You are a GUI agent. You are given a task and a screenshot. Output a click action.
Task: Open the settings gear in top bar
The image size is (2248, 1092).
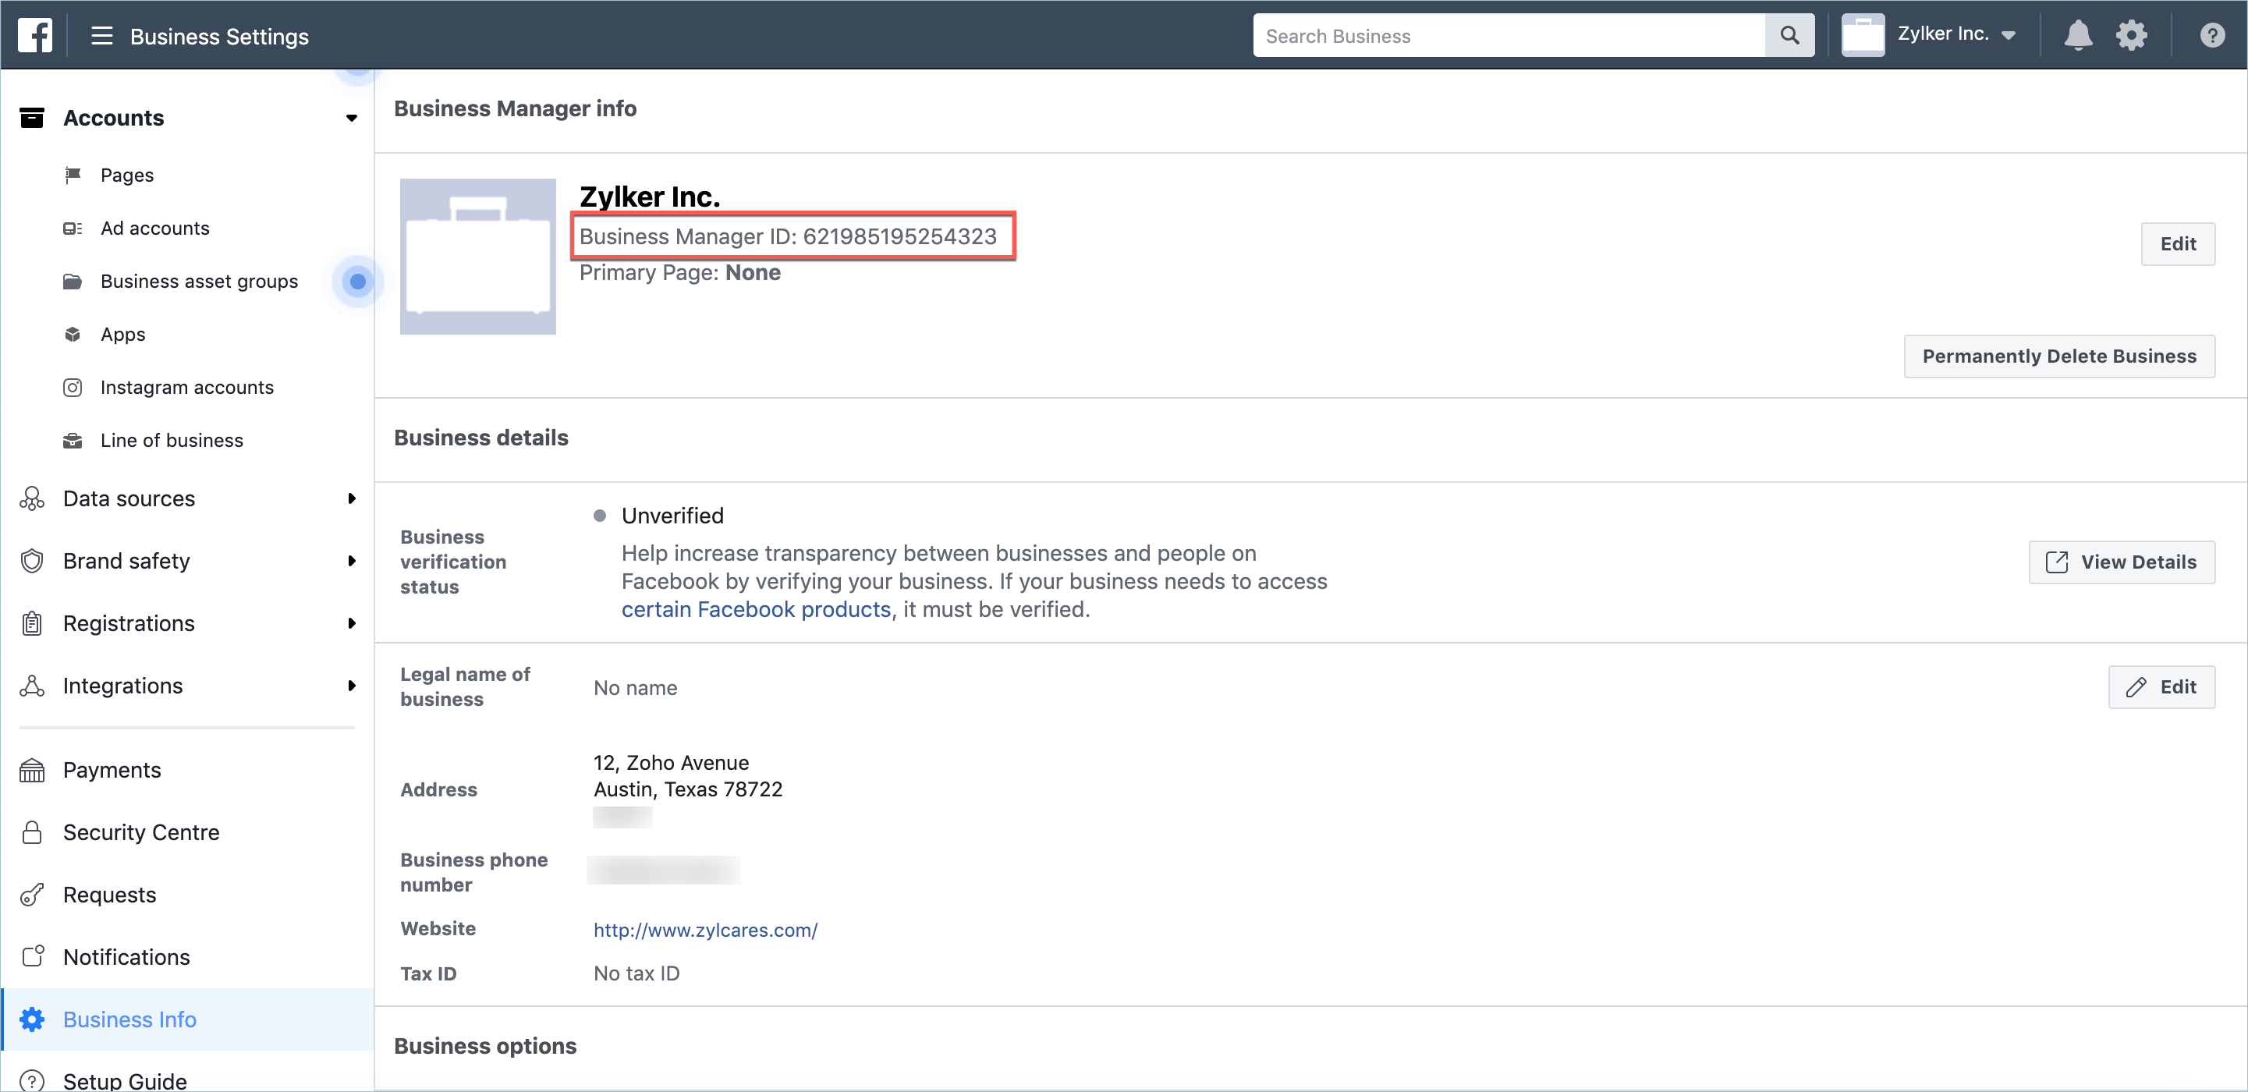coord(2131,36)
